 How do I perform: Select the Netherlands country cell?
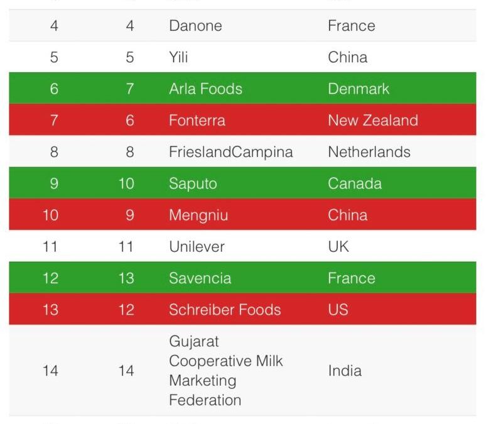pyautogui.click(x=369, y=152)
